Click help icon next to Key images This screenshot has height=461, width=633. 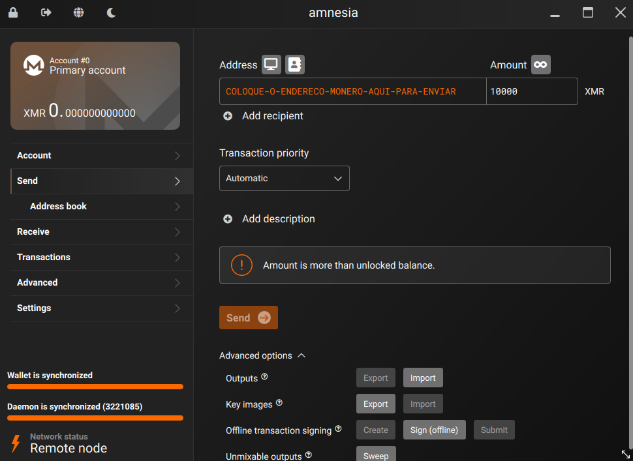279,402
